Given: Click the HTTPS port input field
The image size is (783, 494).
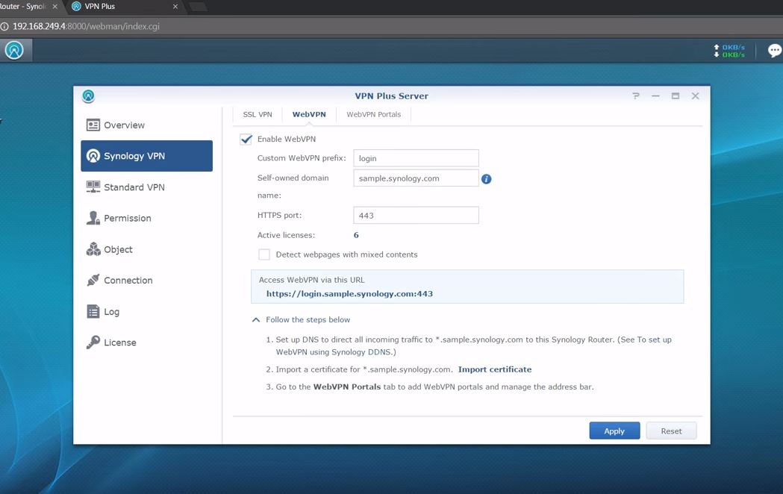Looking at the screenshot, I should pyautogui.click(x=416, y=216).
